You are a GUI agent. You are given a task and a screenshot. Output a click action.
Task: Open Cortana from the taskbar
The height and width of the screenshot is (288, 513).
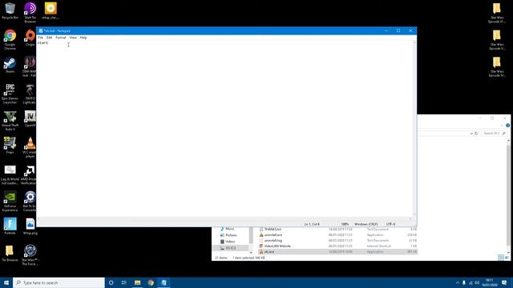tap(111, 282)
